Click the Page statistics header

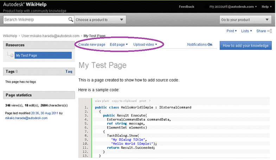tap(39, 95)
